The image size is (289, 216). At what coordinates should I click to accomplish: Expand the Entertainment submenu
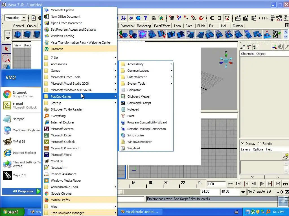tap(146, 77)
